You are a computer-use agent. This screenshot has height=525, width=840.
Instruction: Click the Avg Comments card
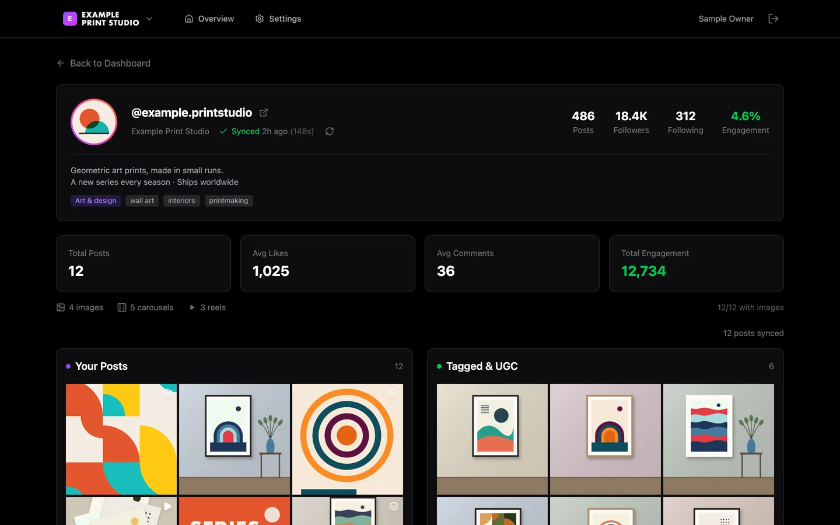tap(512, 264)
